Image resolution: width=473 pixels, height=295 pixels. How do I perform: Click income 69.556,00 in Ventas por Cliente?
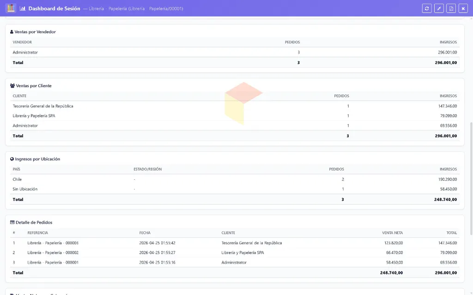pyautogui.click(x=449, y=125)
